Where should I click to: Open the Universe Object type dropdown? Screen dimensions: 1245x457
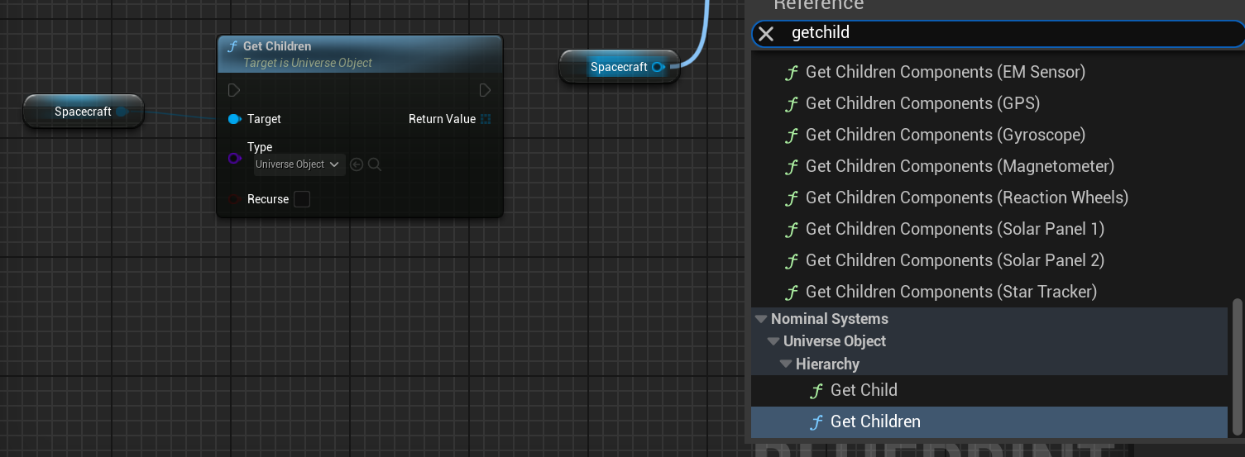pyautogui.click(x=298, y=164)
